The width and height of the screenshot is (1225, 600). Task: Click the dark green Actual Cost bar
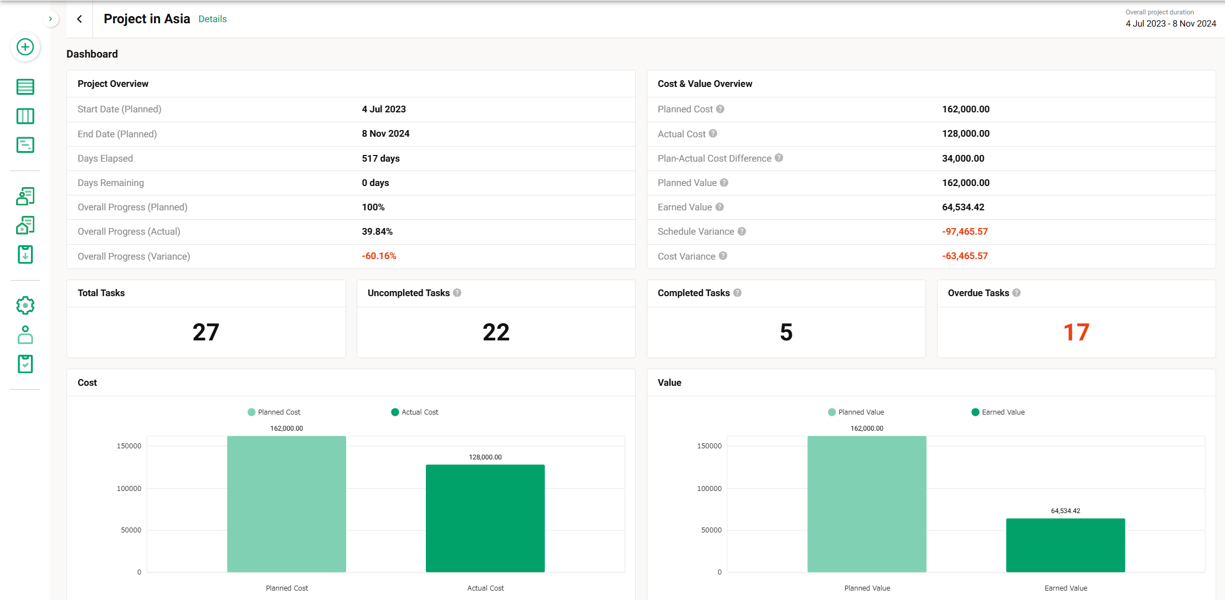tap(485, 518)
